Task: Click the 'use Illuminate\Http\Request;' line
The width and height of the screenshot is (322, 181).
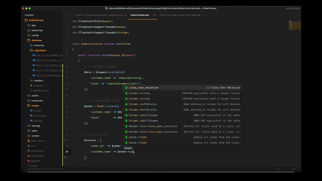Action: click(93, 21)
